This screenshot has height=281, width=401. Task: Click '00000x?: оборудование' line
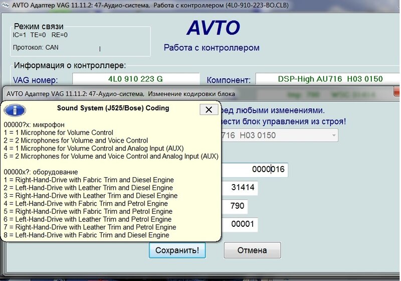click(41, 172)
